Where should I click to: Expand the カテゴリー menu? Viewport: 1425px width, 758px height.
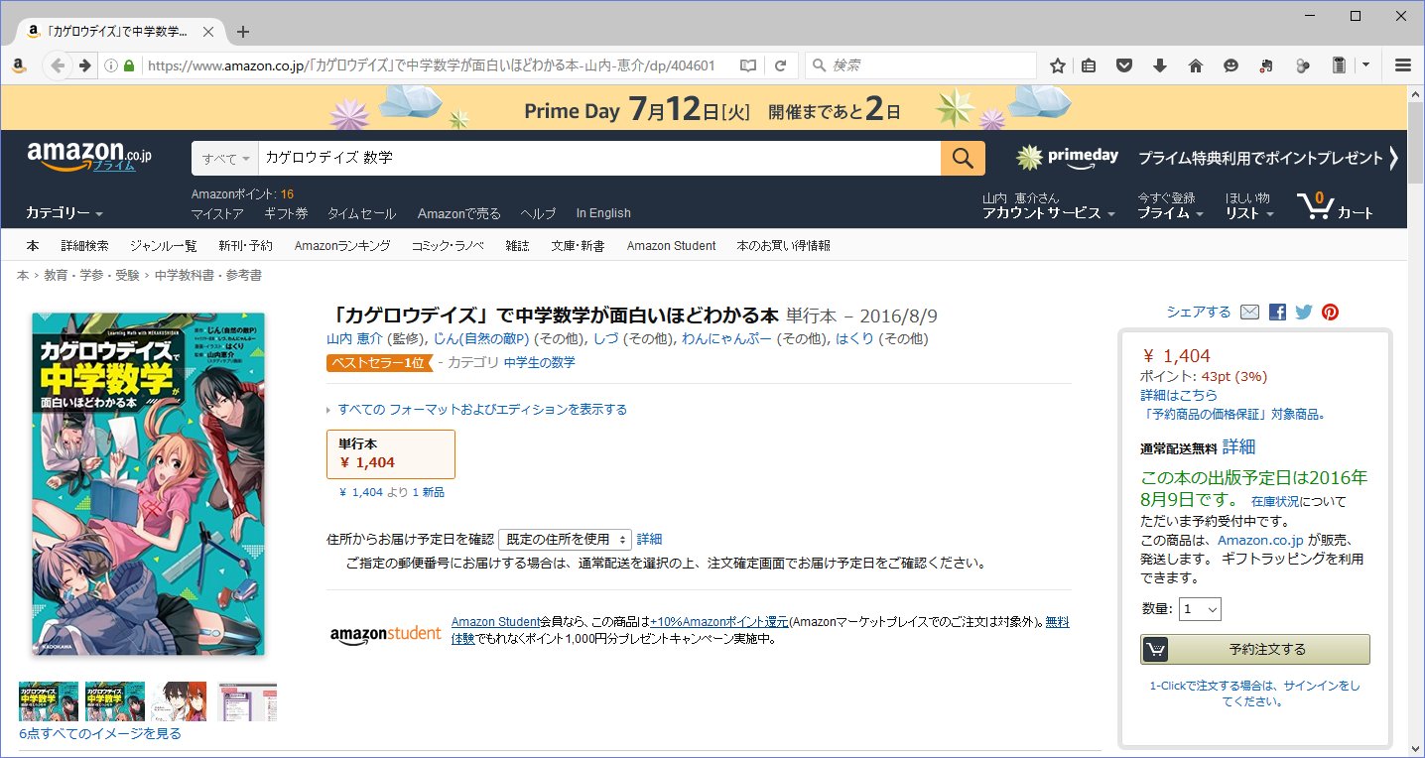coord(65,213)
